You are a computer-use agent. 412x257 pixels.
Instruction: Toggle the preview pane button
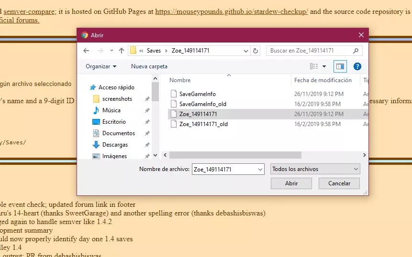(x=340, y=66)
